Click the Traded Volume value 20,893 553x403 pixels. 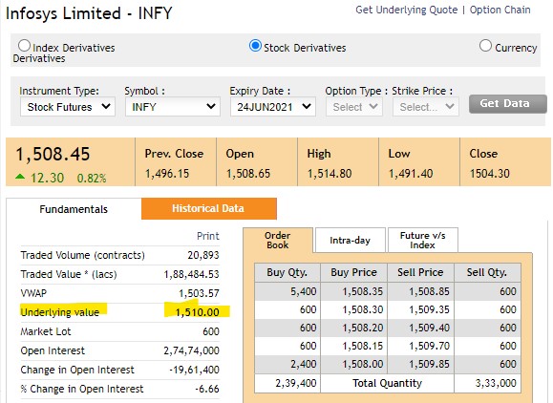203,255
